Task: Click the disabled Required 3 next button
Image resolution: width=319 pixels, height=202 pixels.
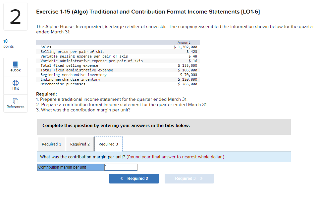Action: coord(189,179)
